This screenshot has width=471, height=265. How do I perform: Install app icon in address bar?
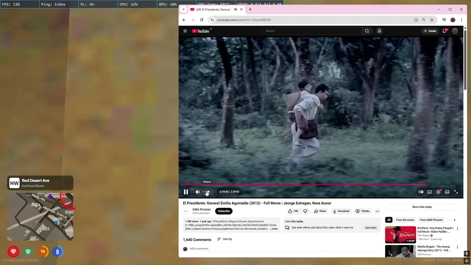pyautogui.click(x=416, y=20)
